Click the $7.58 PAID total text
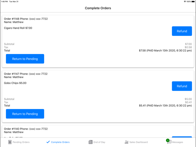 pyautogui.click(x=165, y=50)
